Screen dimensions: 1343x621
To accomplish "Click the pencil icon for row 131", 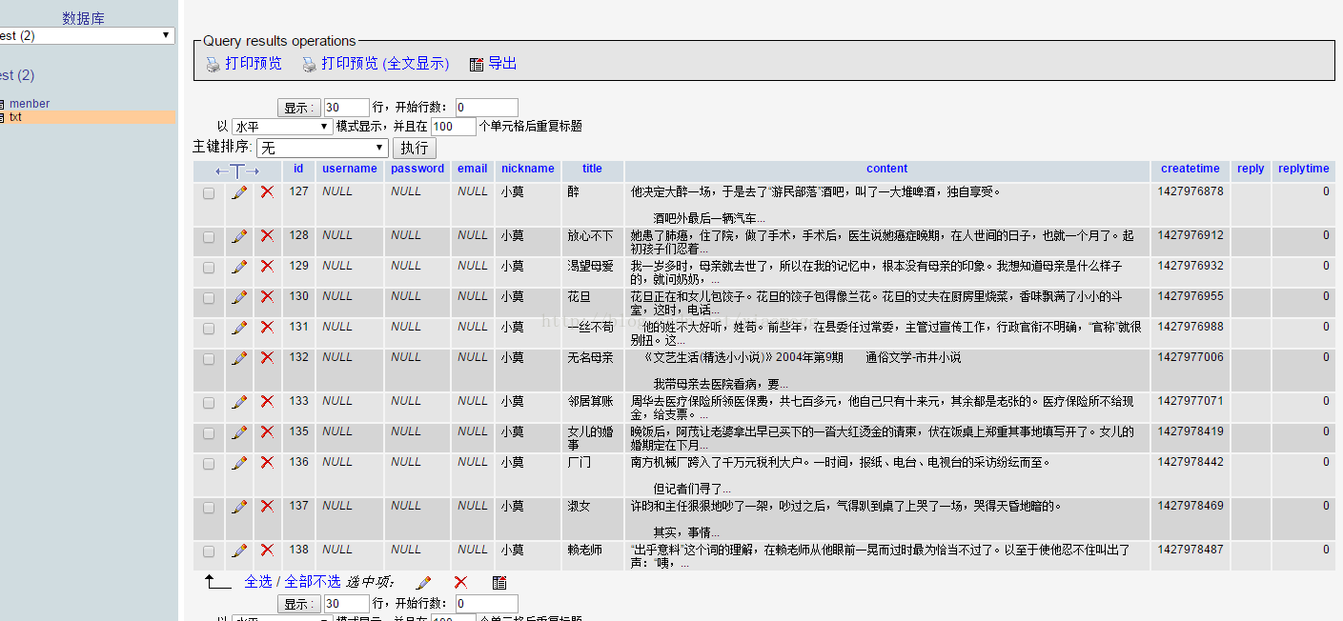I will coord(239,327).
